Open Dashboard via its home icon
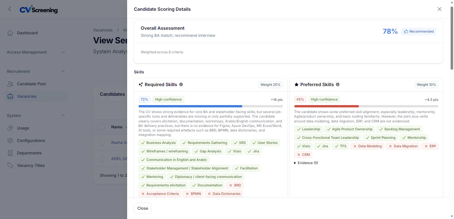The width and height of the screenshot is (454, 219). click(10, 33)
